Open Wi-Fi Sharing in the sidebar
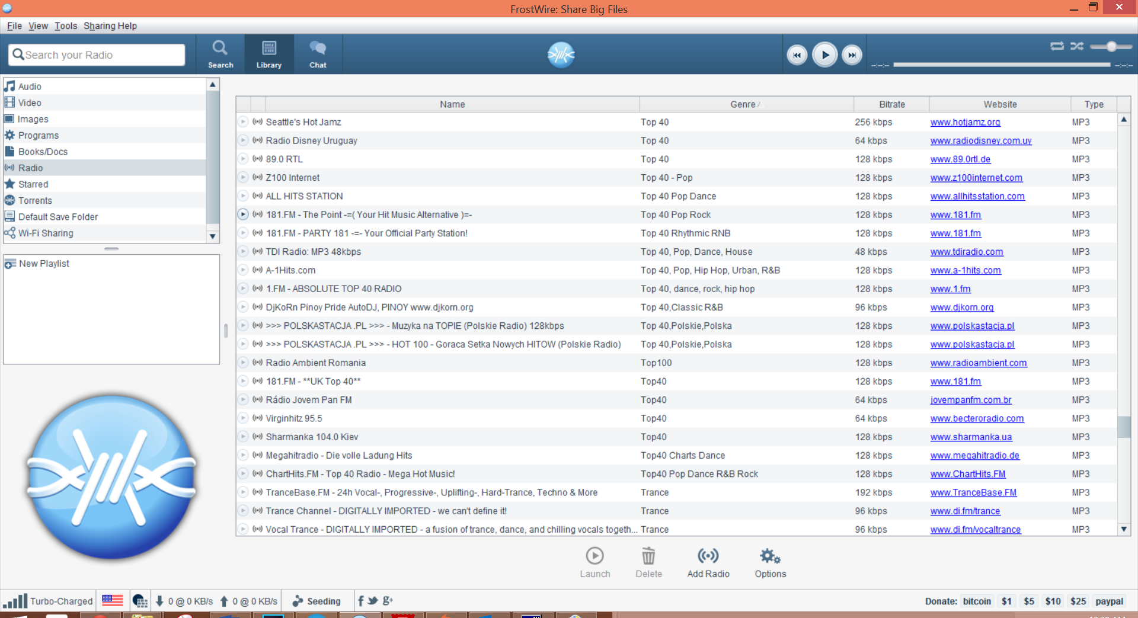This screenshot has height=618, width=1138. pos(104,233)
